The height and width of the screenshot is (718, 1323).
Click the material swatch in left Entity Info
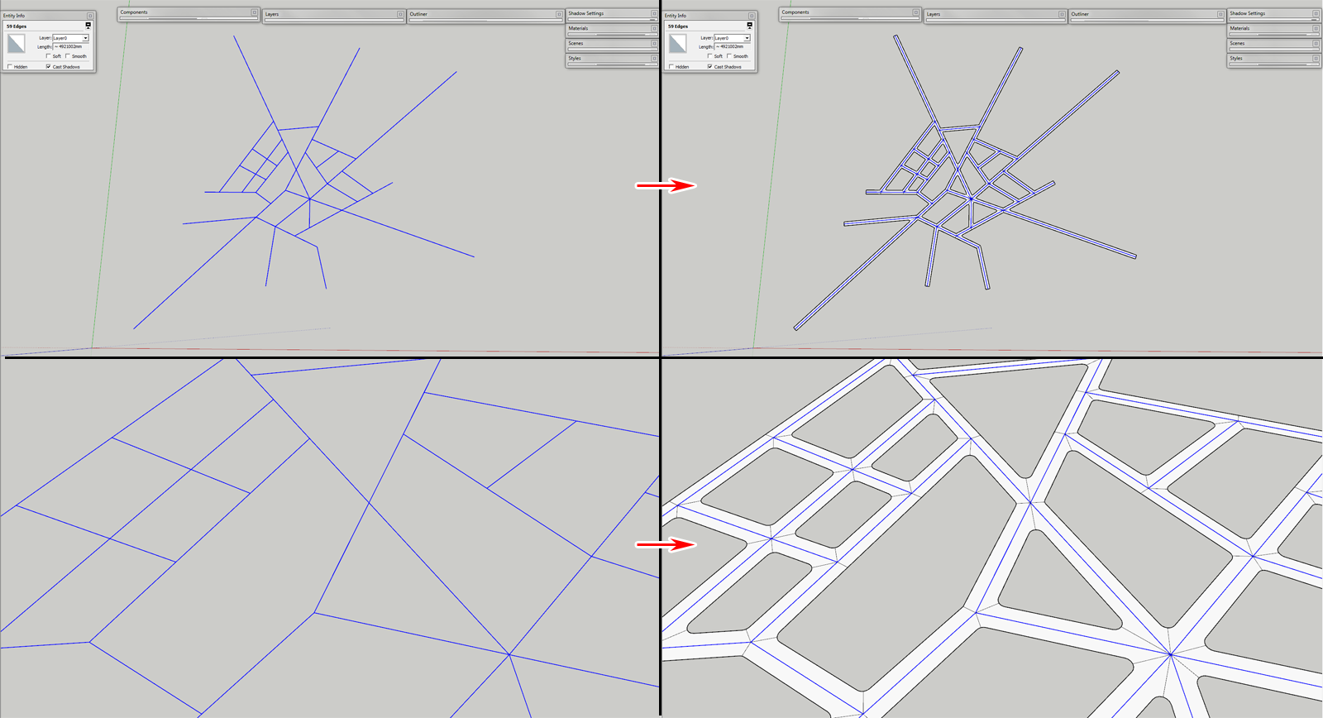pyautogui.click(x=16, y=44)
